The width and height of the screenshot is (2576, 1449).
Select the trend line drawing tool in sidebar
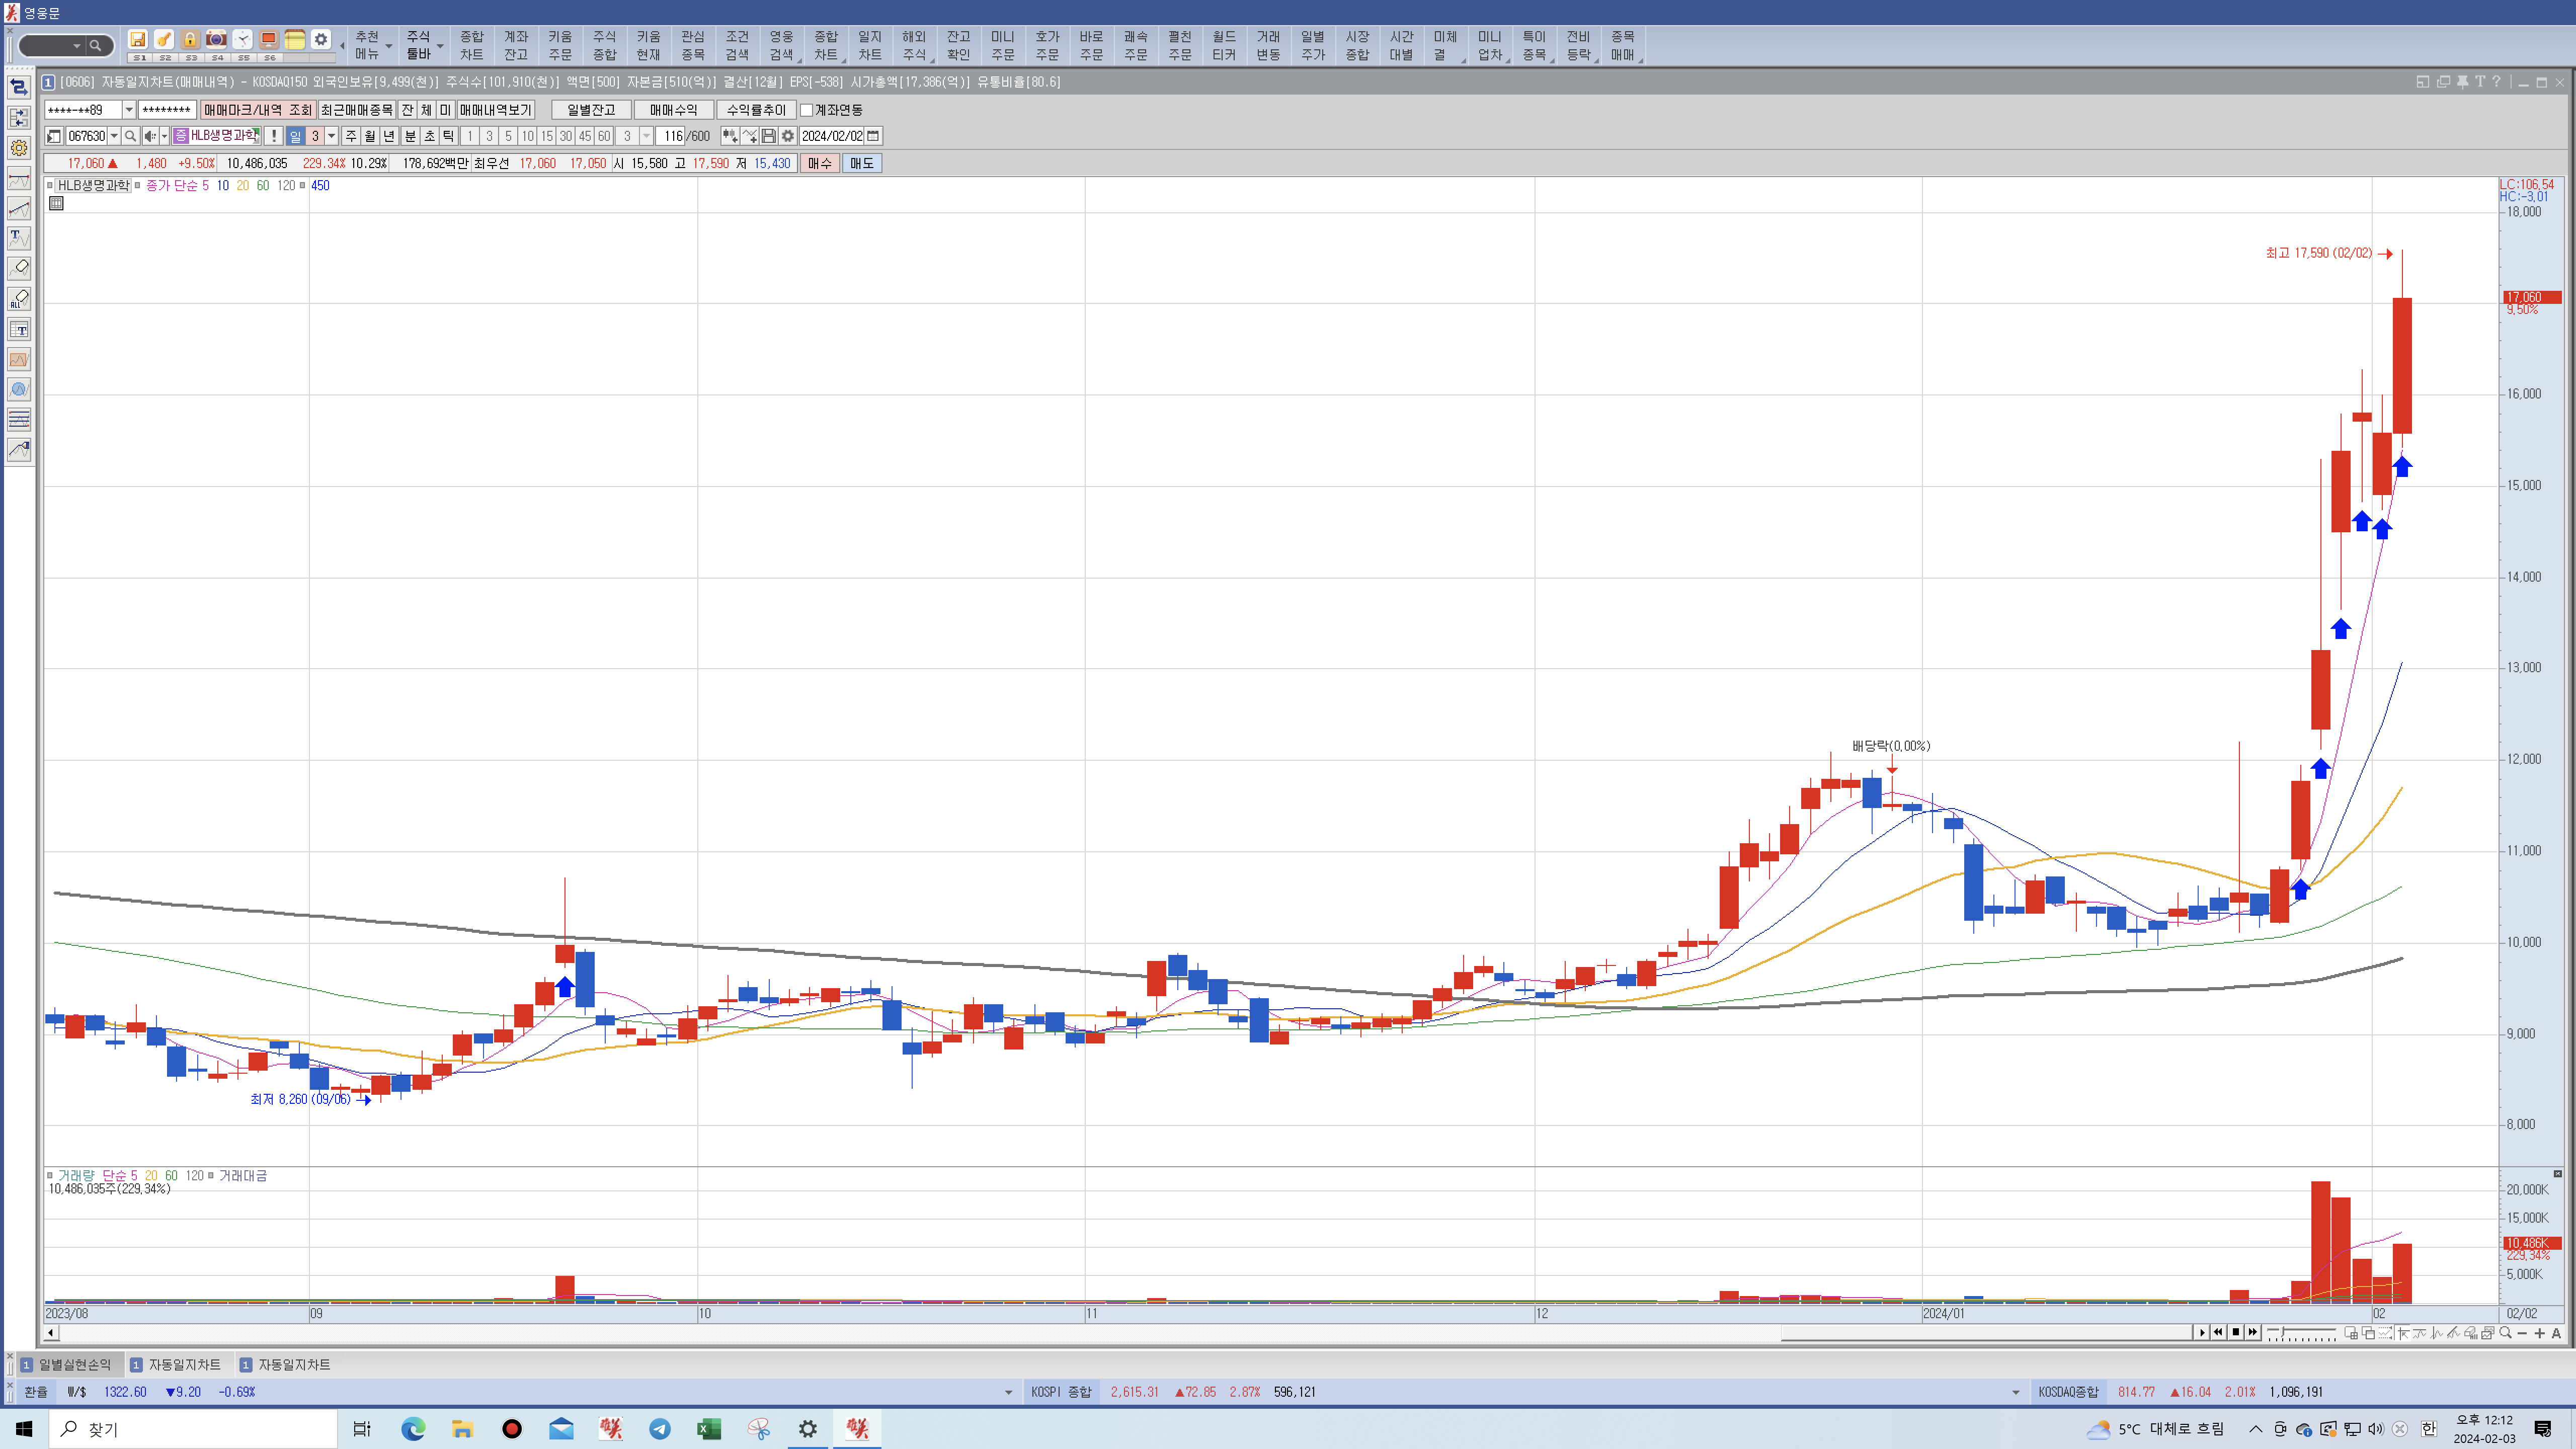click(x=19, y=208)
